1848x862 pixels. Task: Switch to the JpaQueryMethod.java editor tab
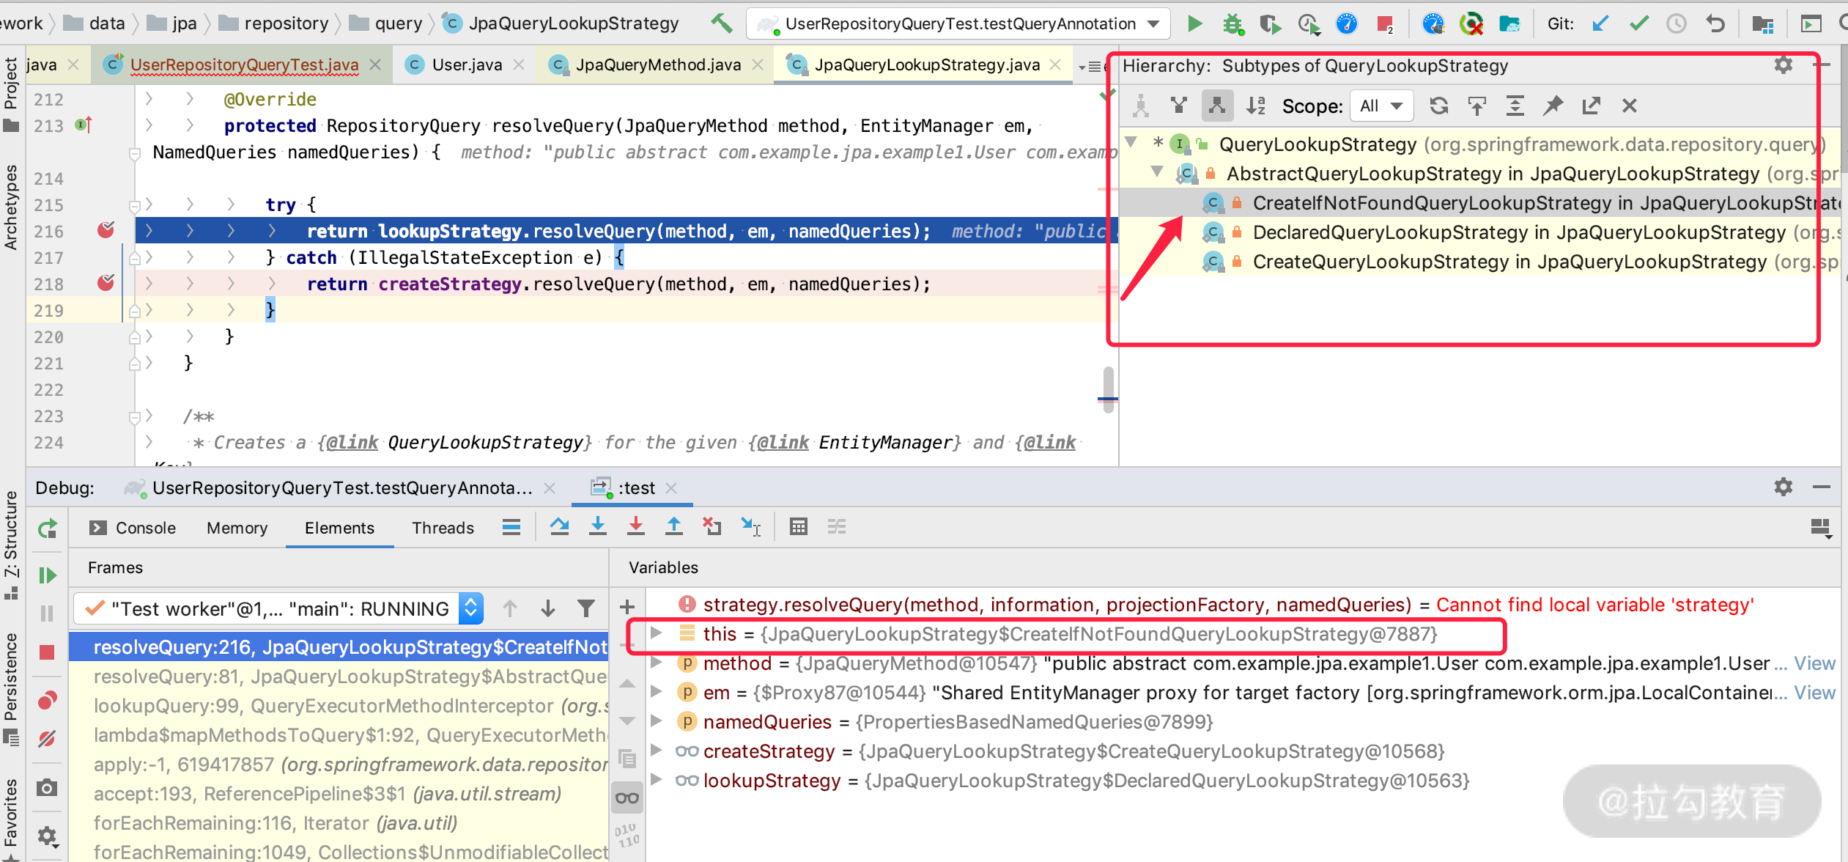pyautogui.click(x=657, y=65)
